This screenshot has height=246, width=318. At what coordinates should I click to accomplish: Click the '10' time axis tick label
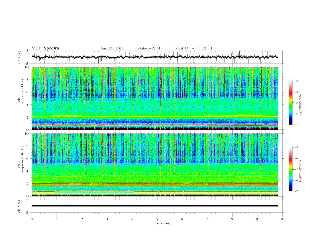coord(282,219)
